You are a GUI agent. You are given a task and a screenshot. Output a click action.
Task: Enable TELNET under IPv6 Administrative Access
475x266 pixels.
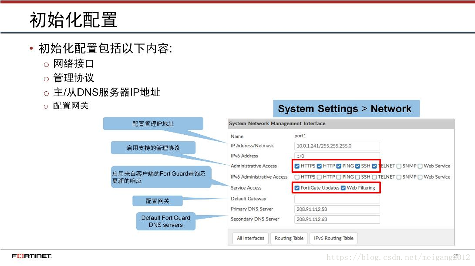pyautogui.click(x=374, y=177)
